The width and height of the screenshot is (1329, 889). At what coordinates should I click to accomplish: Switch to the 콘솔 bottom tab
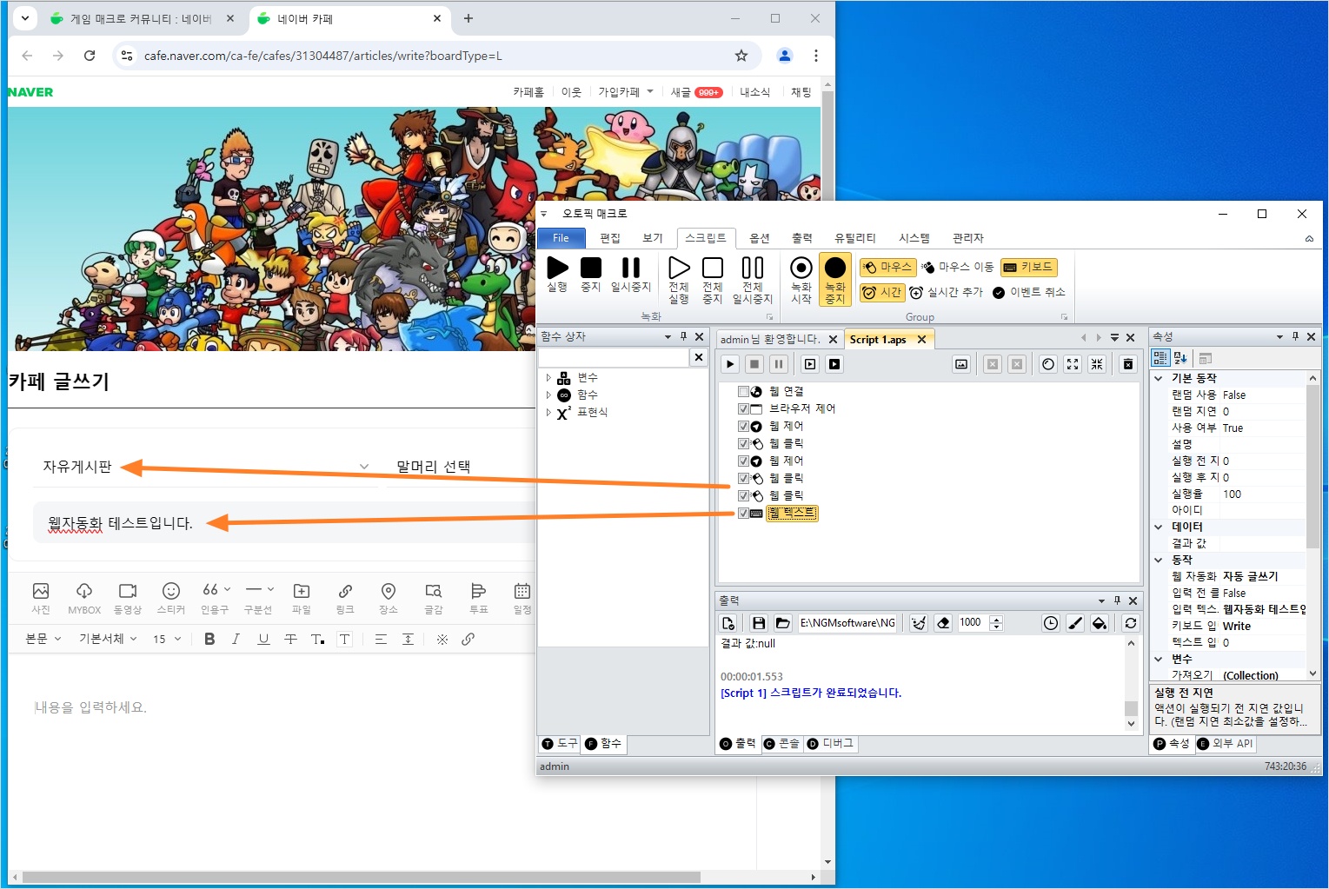click(781, 744)
